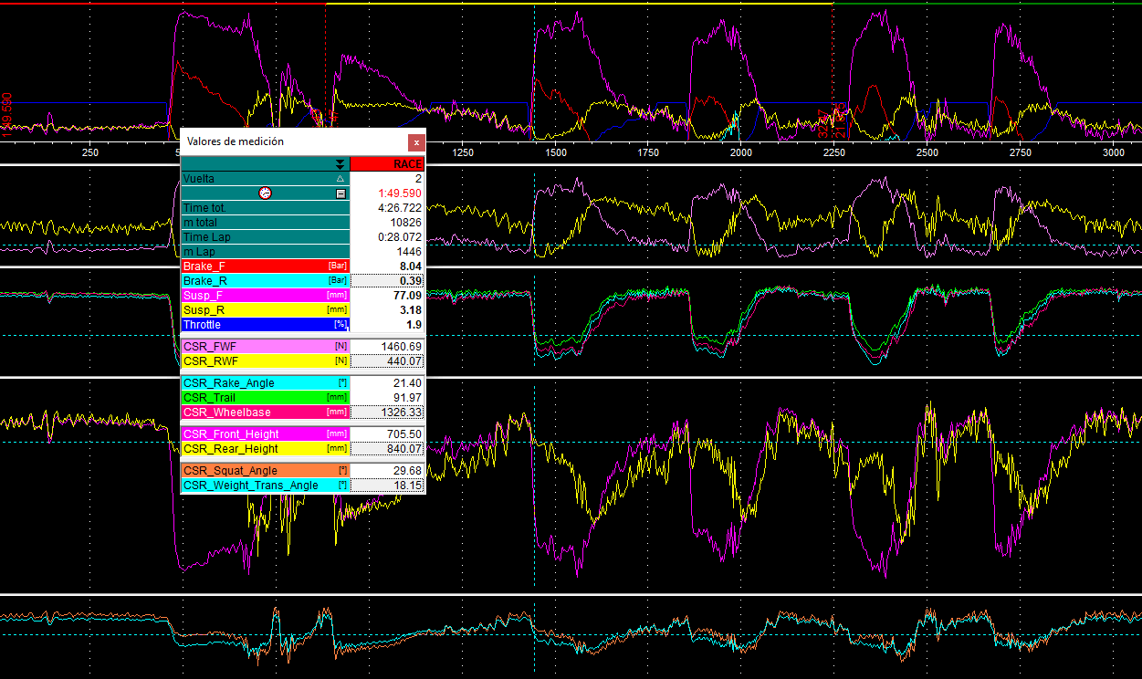Click the CSR_Rake_Angle channel row

pyautogui.click(x=265, y=383)
